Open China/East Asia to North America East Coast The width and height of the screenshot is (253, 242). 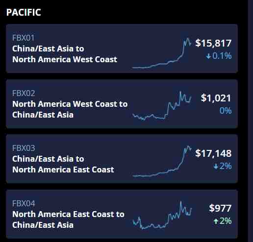coord(63,164)
